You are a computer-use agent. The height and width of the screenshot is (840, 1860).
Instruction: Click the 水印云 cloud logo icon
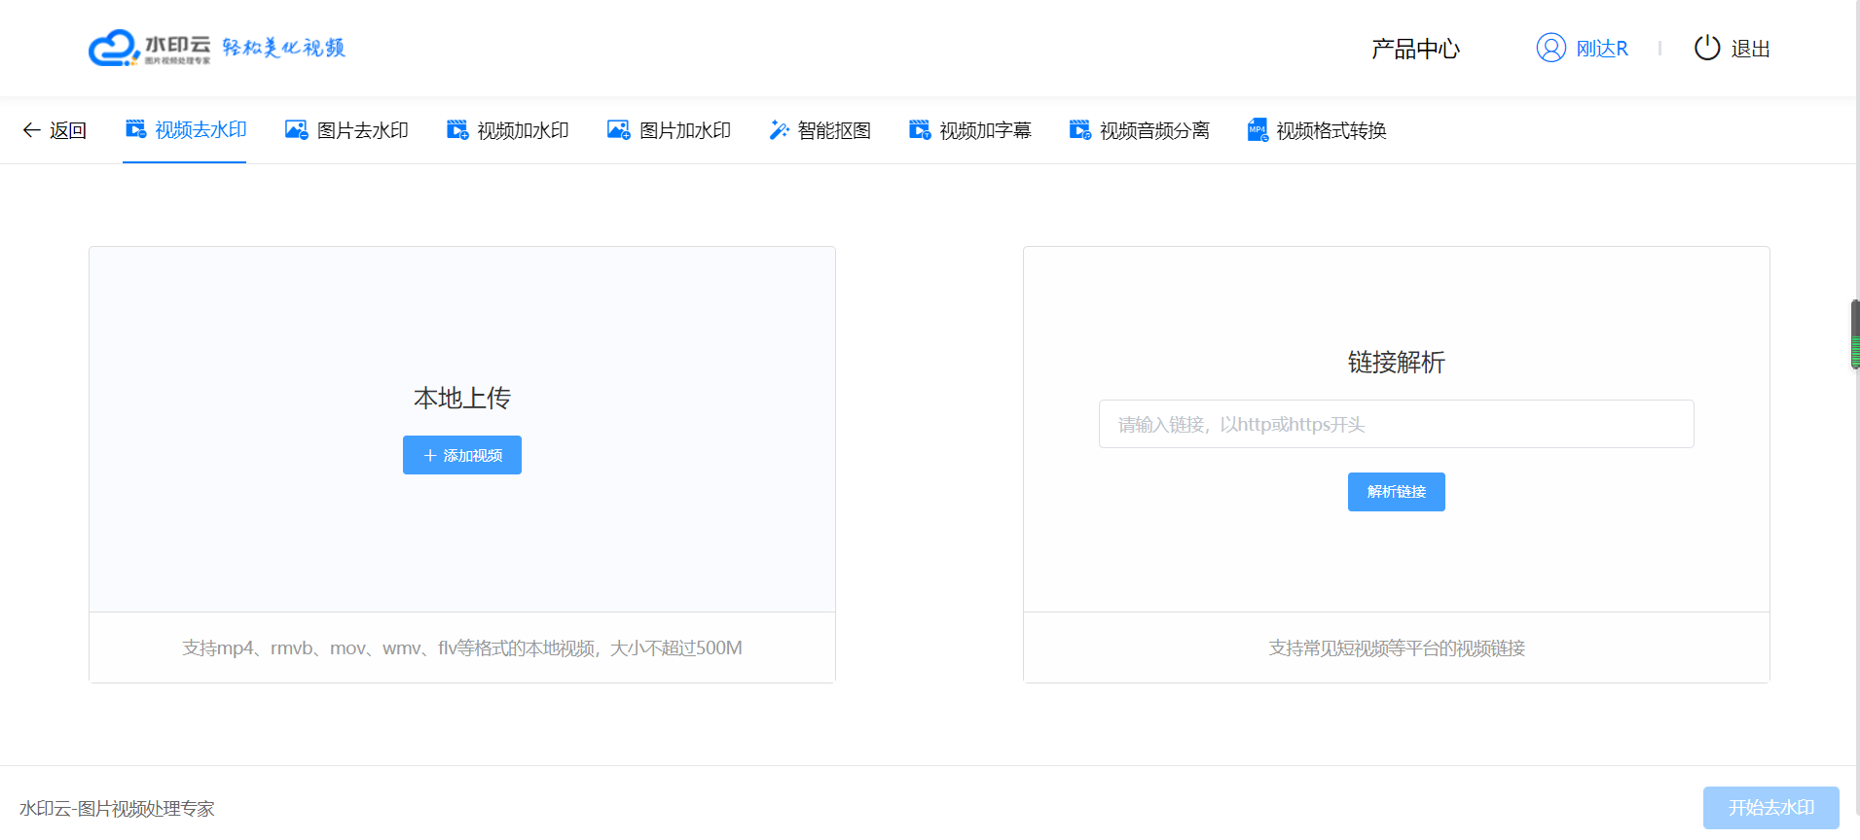click(113, 48)
